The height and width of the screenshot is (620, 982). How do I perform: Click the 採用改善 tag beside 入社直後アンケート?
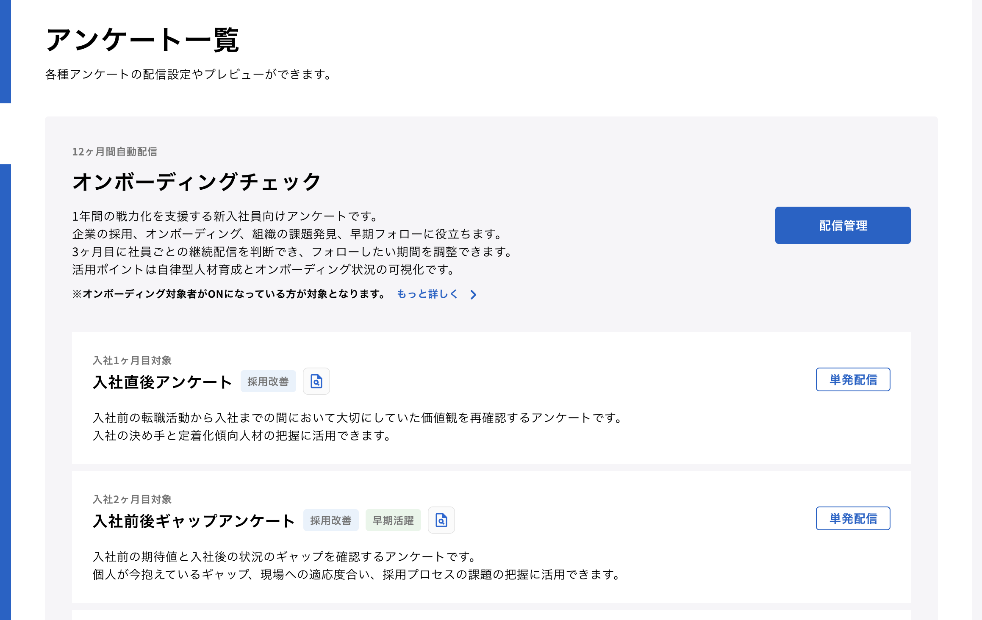pos(268,381)
